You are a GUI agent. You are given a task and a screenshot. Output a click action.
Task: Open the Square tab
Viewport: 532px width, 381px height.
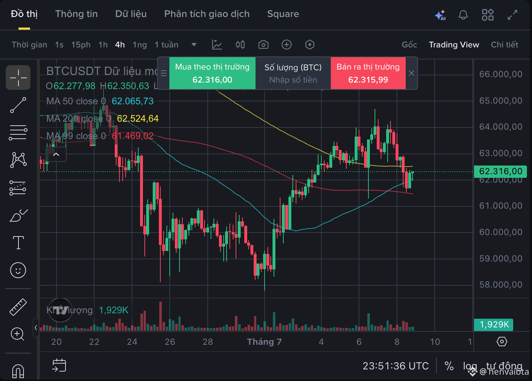(x=283, y=14)
